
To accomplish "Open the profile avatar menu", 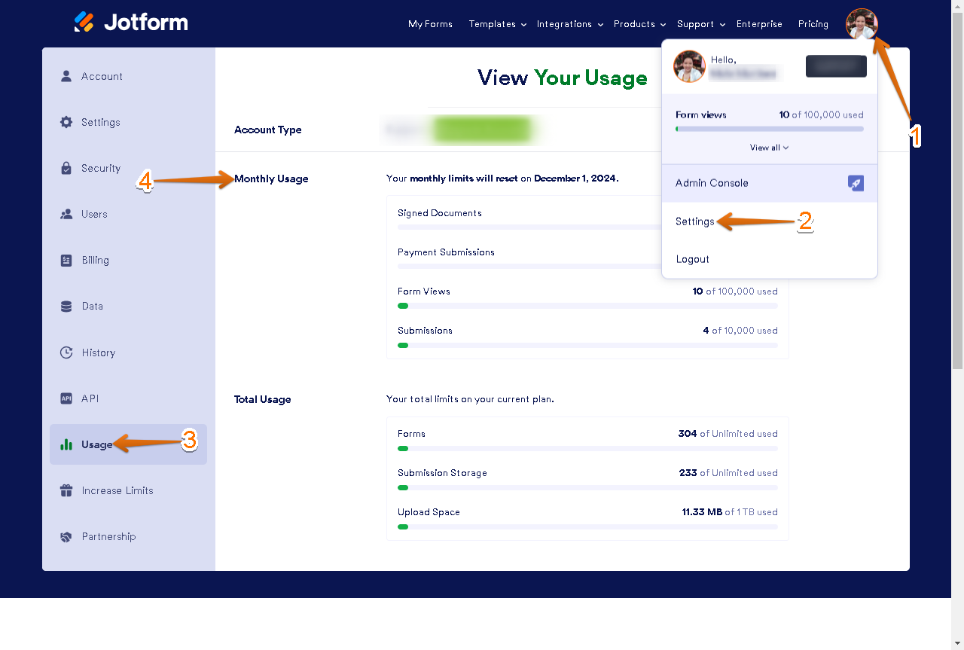I will (x=862, y=24).
